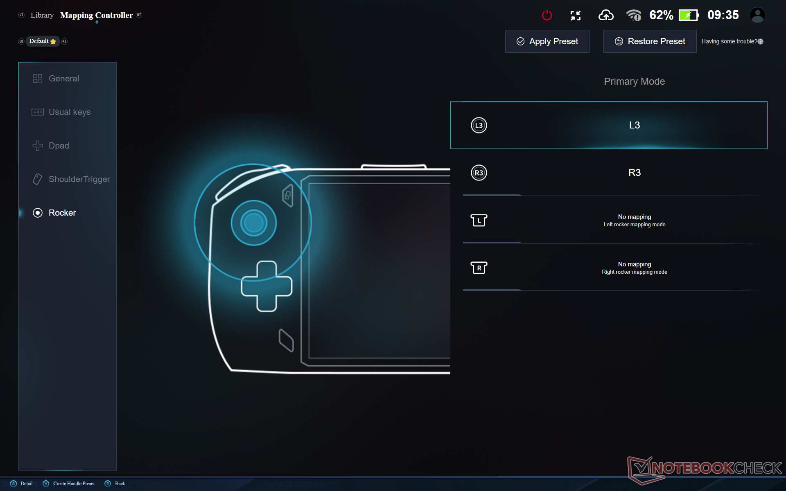The height and width of the screenshot is (491, 786).
Task: Click the battery charging indicator
Action: (689, 16)
